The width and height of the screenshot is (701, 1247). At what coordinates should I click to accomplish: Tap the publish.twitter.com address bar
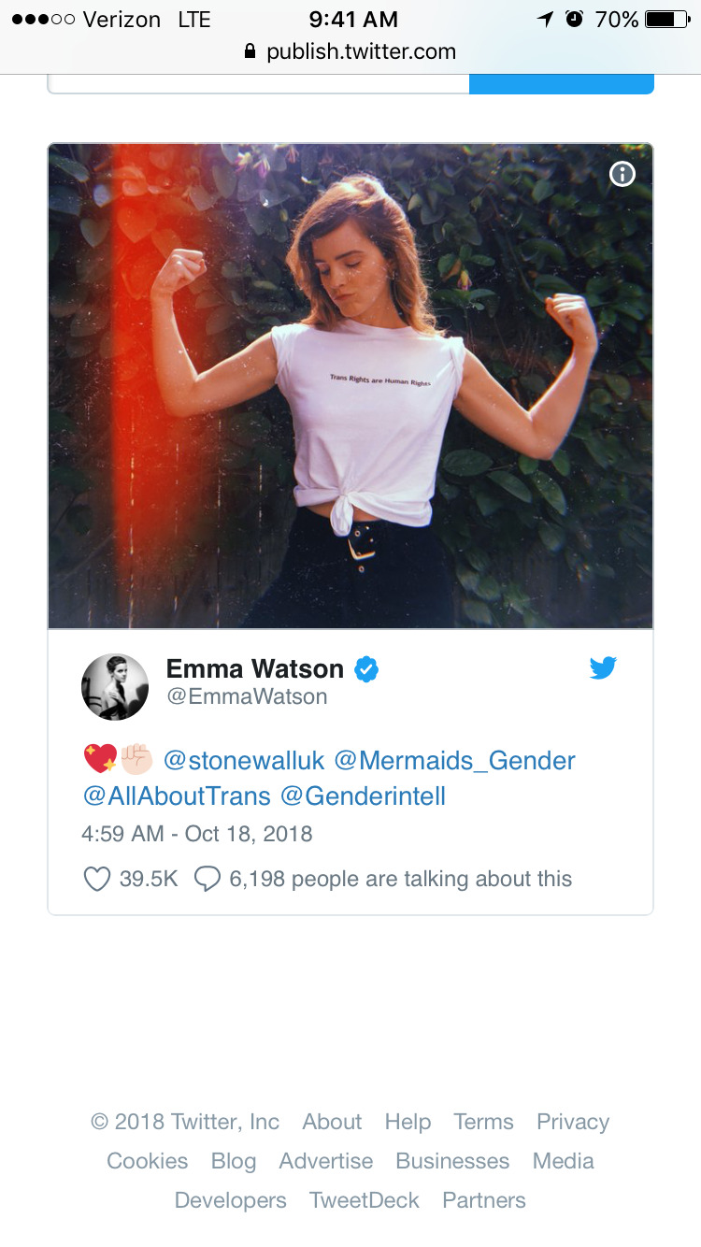point(350,51)
